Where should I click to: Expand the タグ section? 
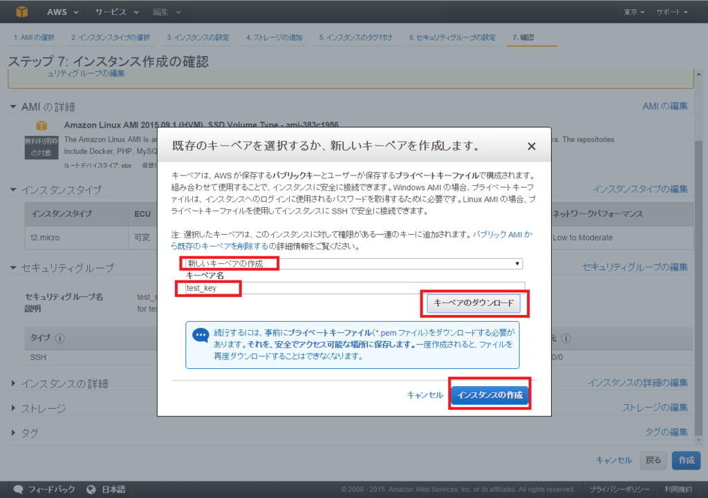pyautogui.click(x=12, y=432)
